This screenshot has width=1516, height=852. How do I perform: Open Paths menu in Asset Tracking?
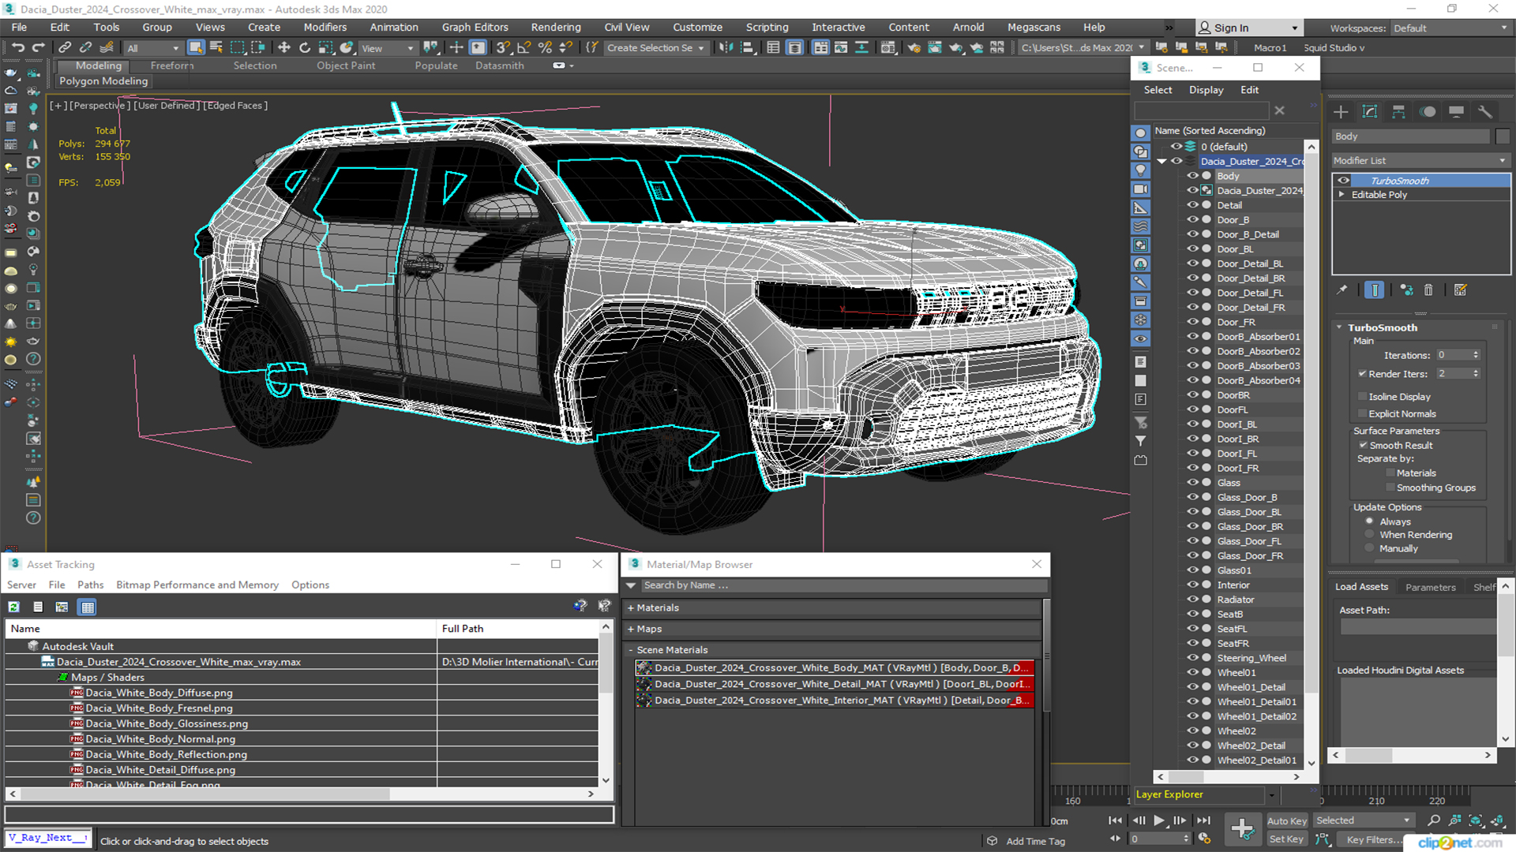pos(91,585)
